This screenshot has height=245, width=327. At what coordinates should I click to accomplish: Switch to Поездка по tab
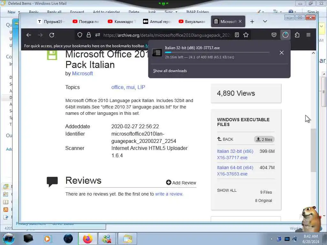coord(86,21)
